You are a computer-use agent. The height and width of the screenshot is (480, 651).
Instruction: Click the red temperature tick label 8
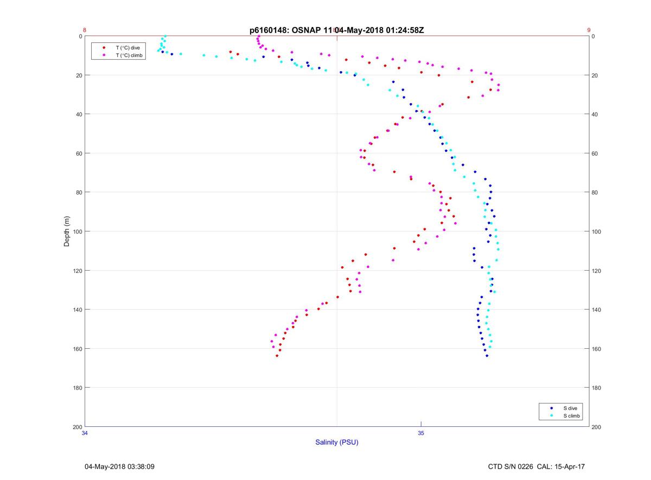coord(85,30)
